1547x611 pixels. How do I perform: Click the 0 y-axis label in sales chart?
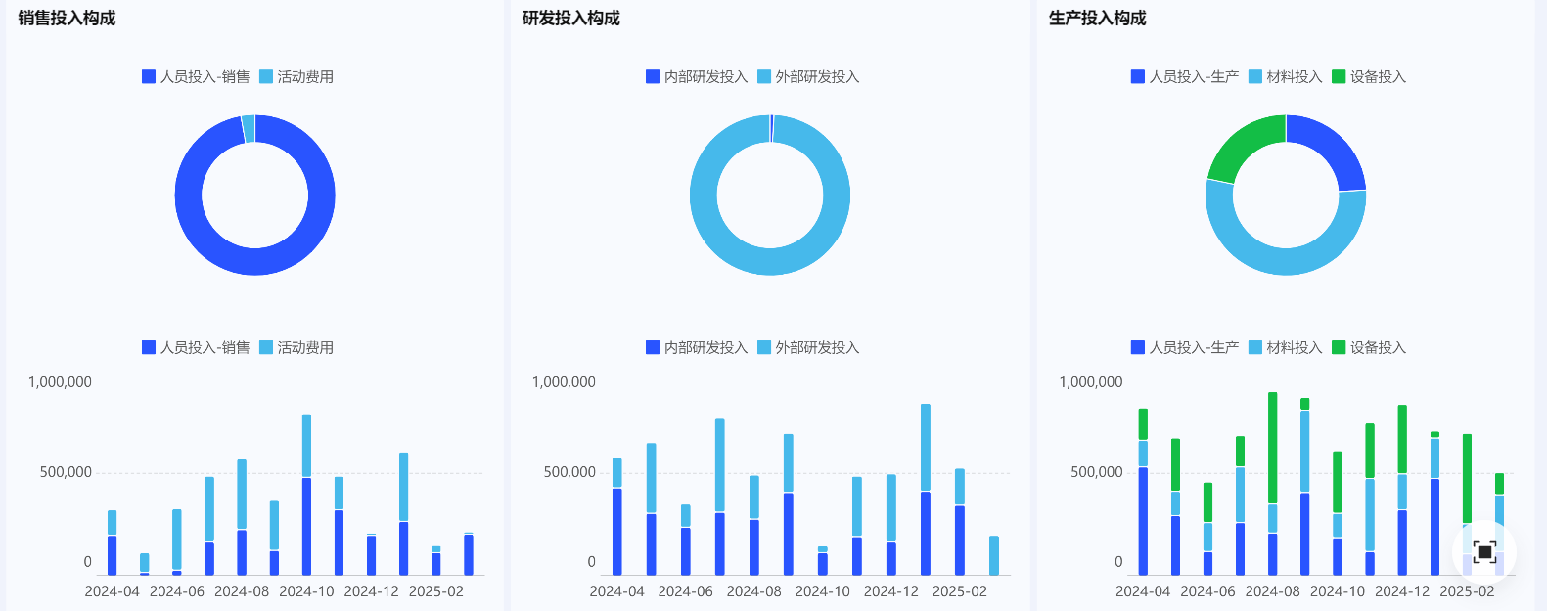87,562
